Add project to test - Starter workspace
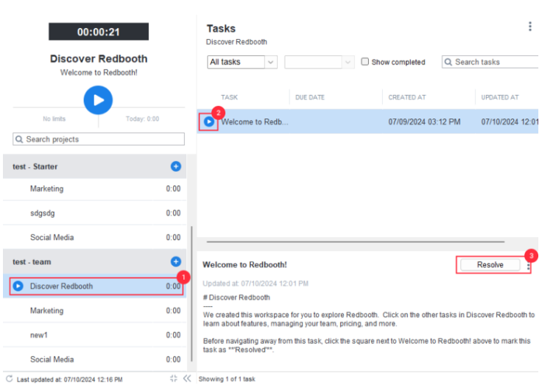Viewport: 556px width, 388px height. click(x=176, y=166)
